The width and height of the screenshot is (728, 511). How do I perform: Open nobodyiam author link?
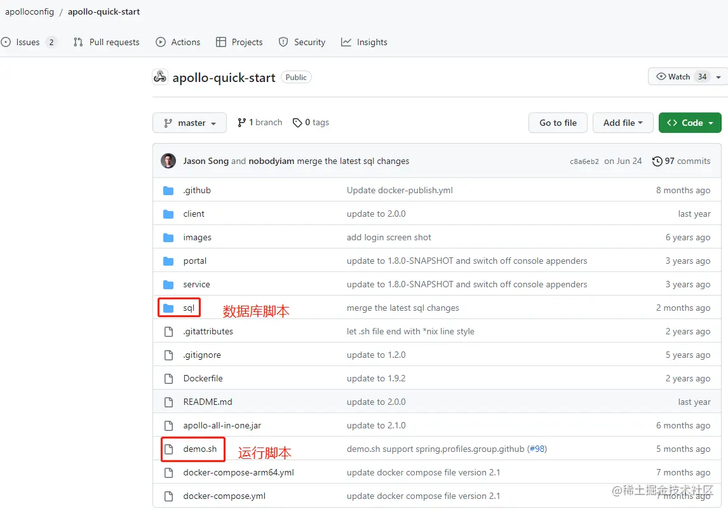coord(271,161)
